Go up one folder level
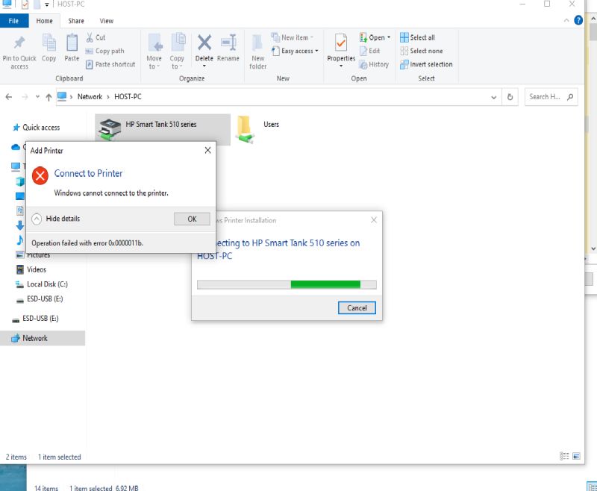The image size is (597, 491). click(49, 97)
